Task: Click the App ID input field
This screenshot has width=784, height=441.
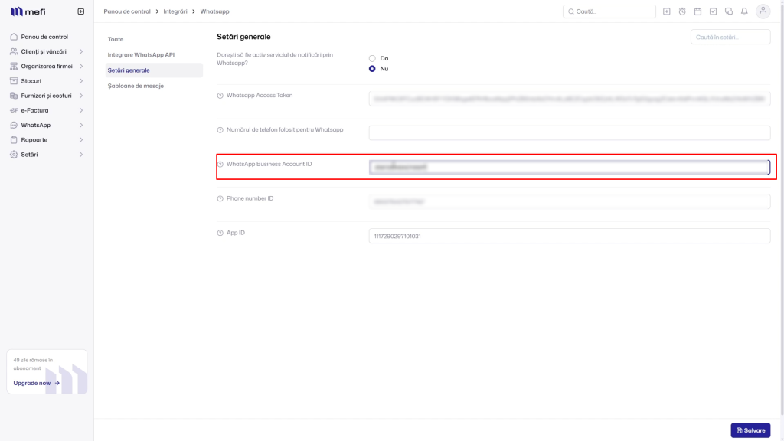Action: [x=570, y=236]
